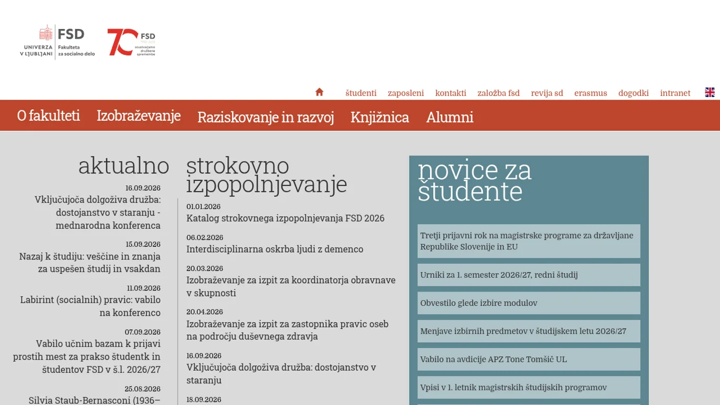720x405 pixels.
Task: Click the date 06.02.2026
Action: pyautogui.click(x=205, y=238)
